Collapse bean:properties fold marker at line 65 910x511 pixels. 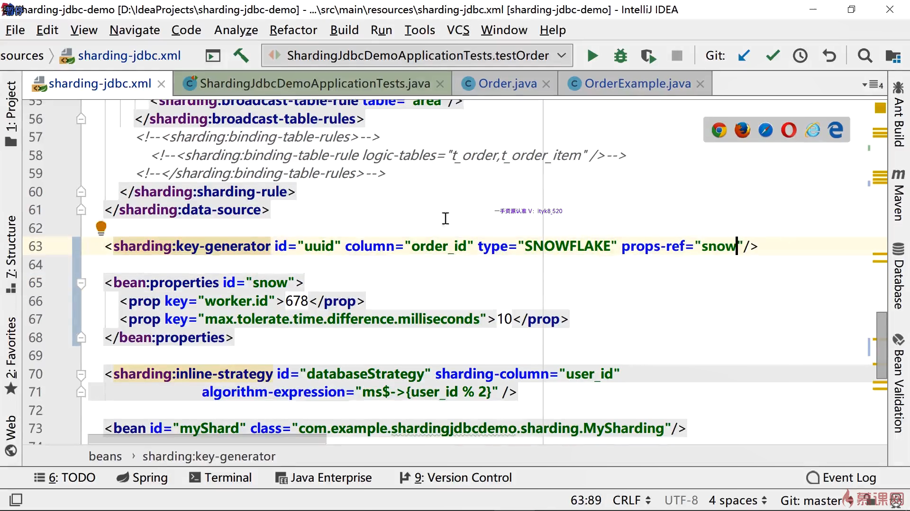(81, 283)
